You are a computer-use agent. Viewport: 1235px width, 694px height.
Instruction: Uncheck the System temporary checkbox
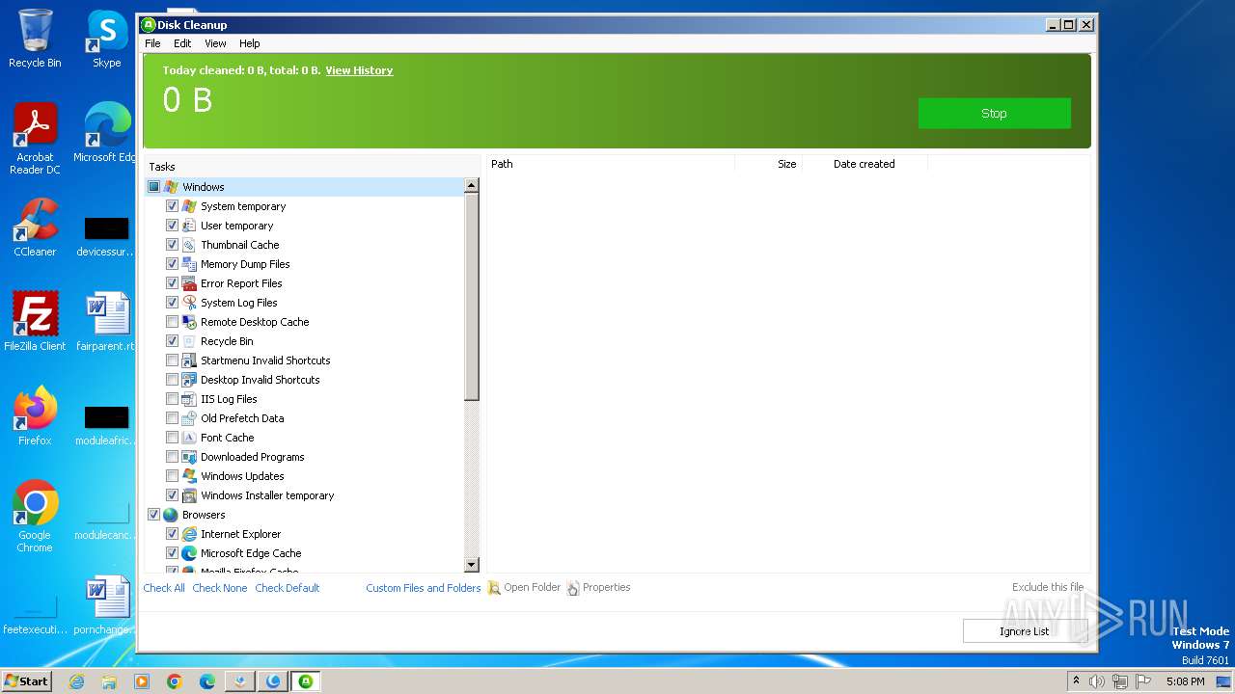click(172, 206)
